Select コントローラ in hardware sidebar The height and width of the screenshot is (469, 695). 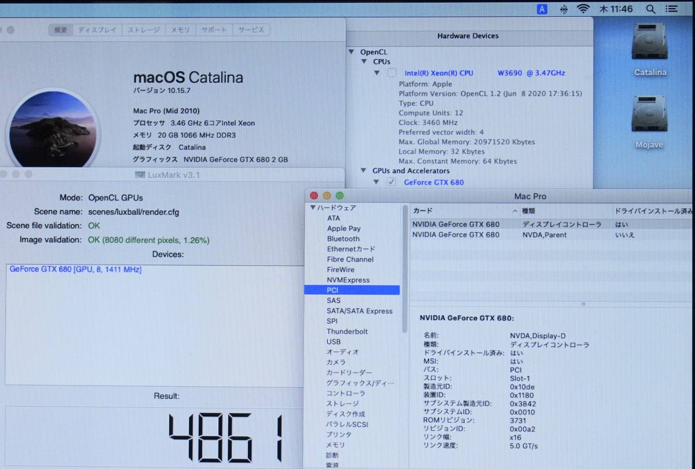point(346,394)
